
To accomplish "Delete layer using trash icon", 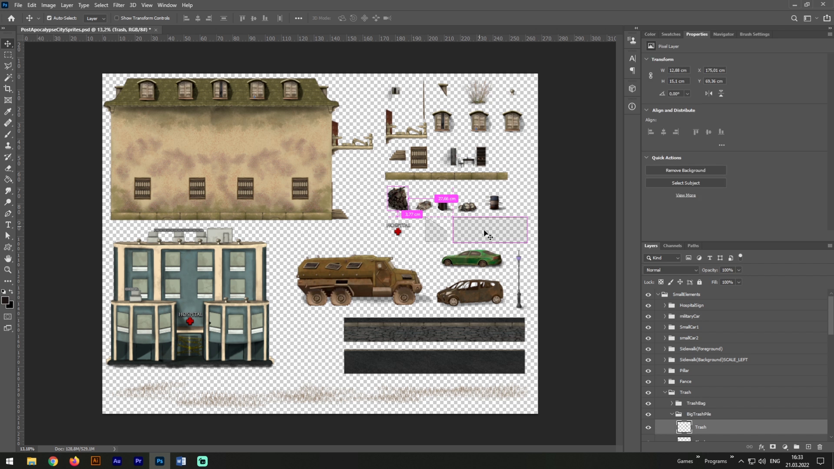I will (820, 446).
